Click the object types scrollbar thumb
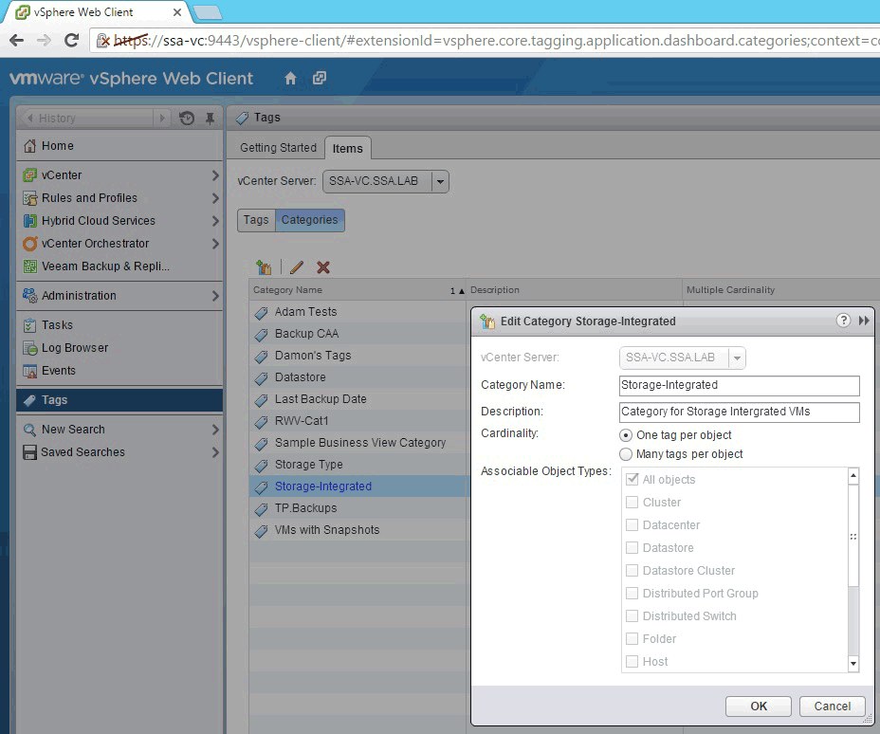The height and width of the screenshot is (734, 880). click(x=853, y=536)
